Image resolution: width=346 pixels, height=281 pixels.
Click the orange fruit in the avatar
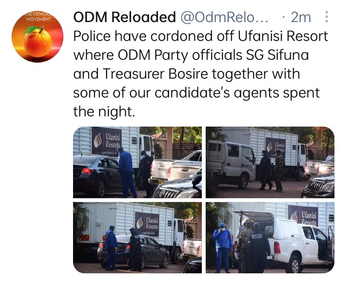(38, 42)
